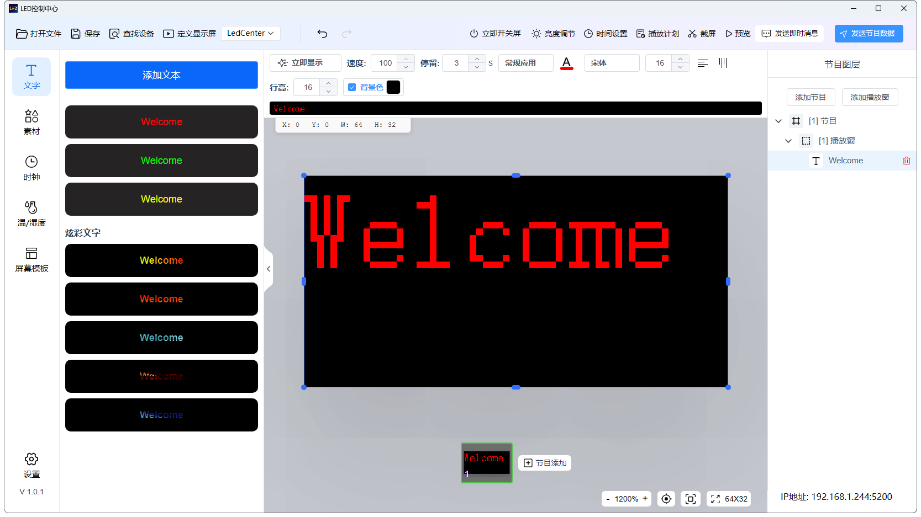Click the 添加文本 add text button
Viewport: 921px width, 517px height.
(x=161, y=75)
